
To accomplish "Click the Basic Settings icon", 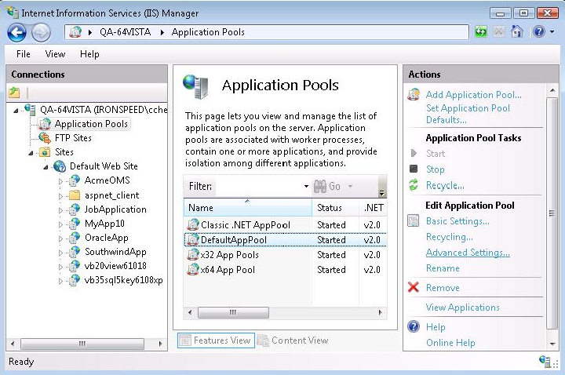I will tap(414, 221).
